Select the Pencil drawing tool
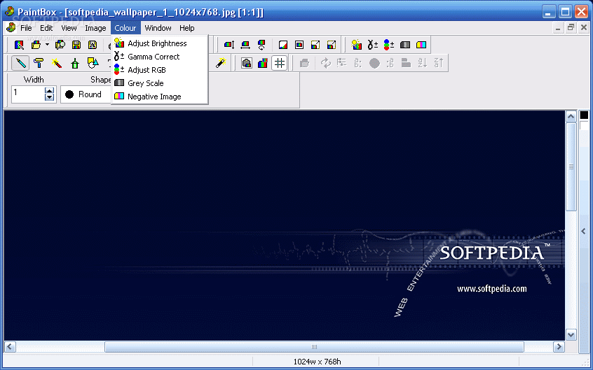Image resolution: width=593 pixels, height=370 pixels. 20,63
